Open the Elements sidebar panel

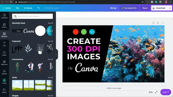(x=4, y=35)
